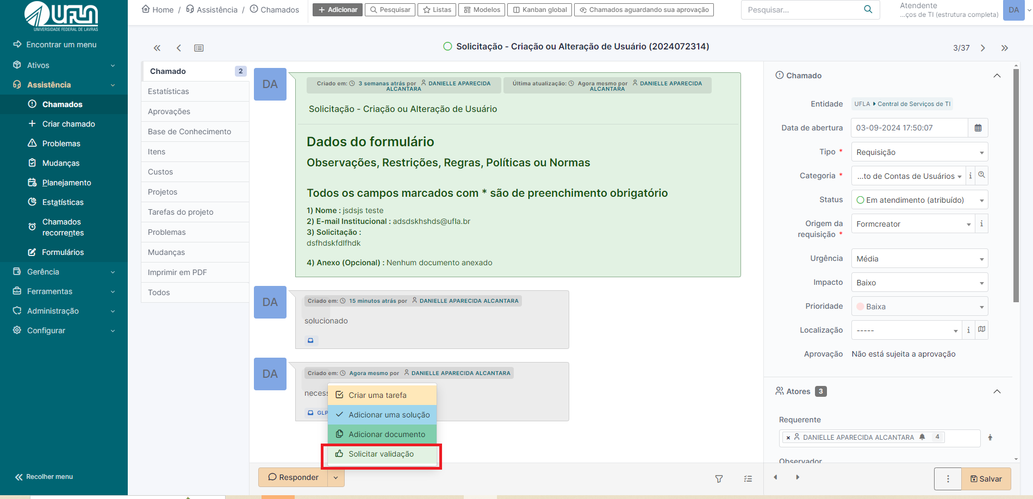The image size is (1033, 499).
Task: Open the Urgência Média dropdown
Action: tap(919, 259)
